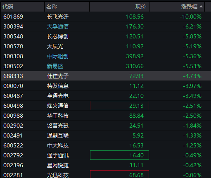The image size is (211, 178).
Task: Select stock name 星网锐捷
Action: pyautogui.click(x=58, y=165)
